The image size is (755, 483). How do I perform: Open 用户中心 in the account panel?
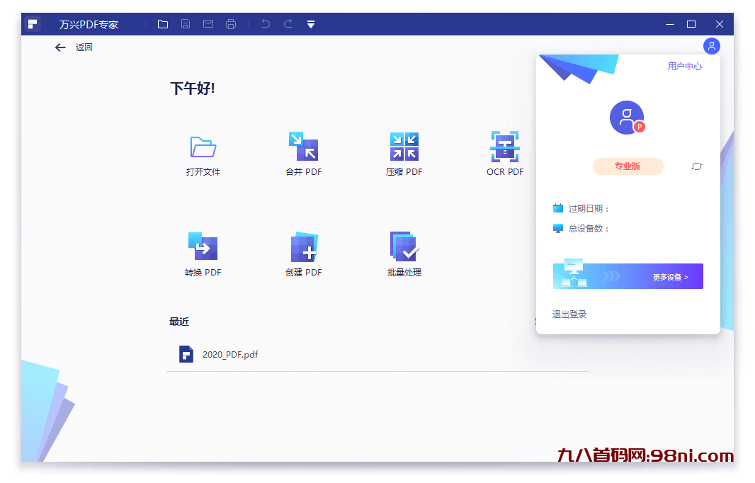click(684, 66)
